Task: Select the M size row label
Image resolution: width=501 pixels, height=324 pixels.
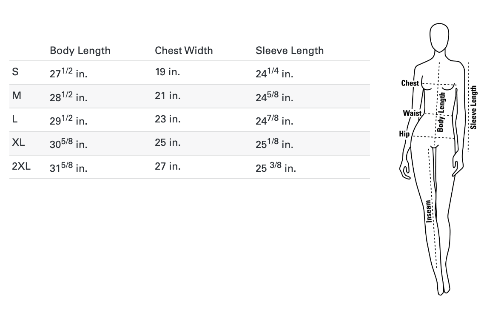Action: (x=17, y=96)
